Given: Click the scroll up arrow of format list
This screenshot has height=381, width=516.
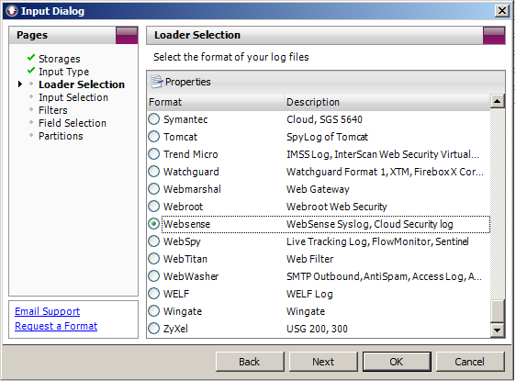Looking at the screenshot, I should 498,101.
